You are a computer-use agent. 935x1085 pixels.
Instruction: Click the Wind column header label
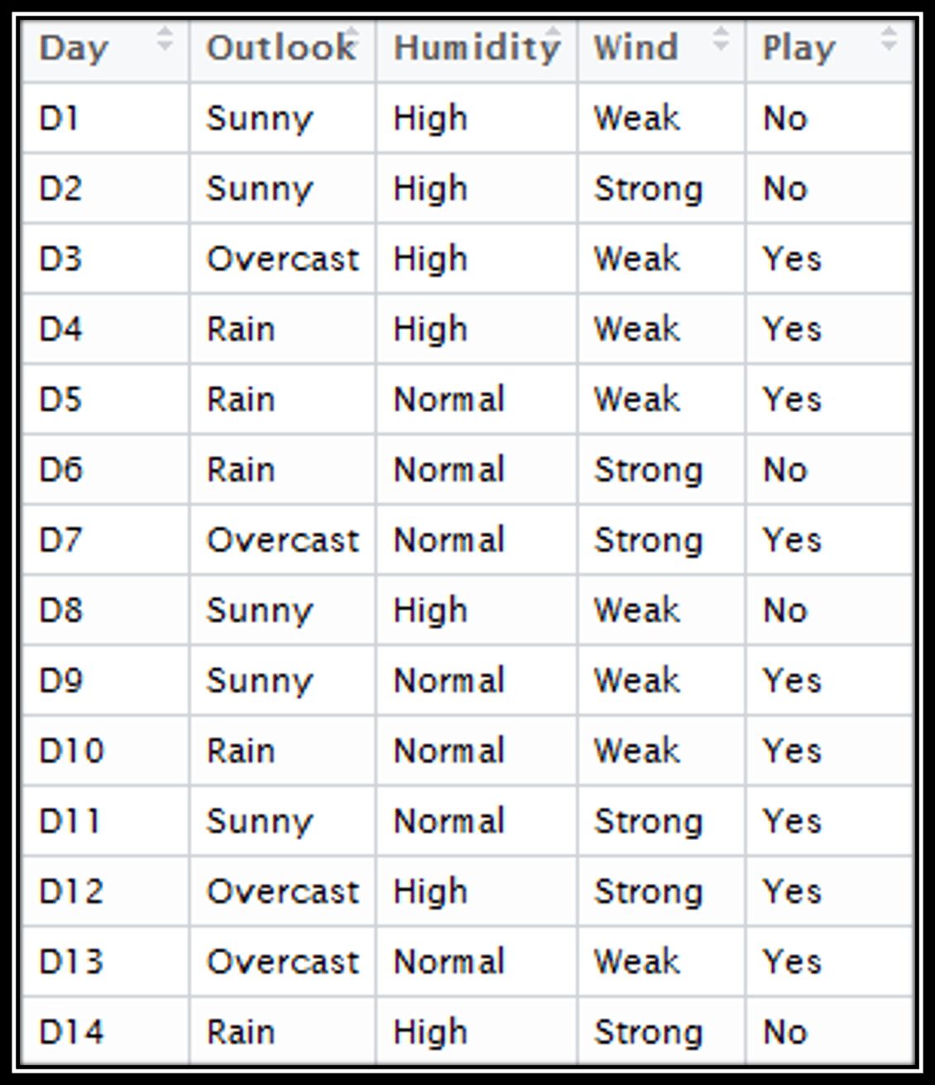coord(635,48)
